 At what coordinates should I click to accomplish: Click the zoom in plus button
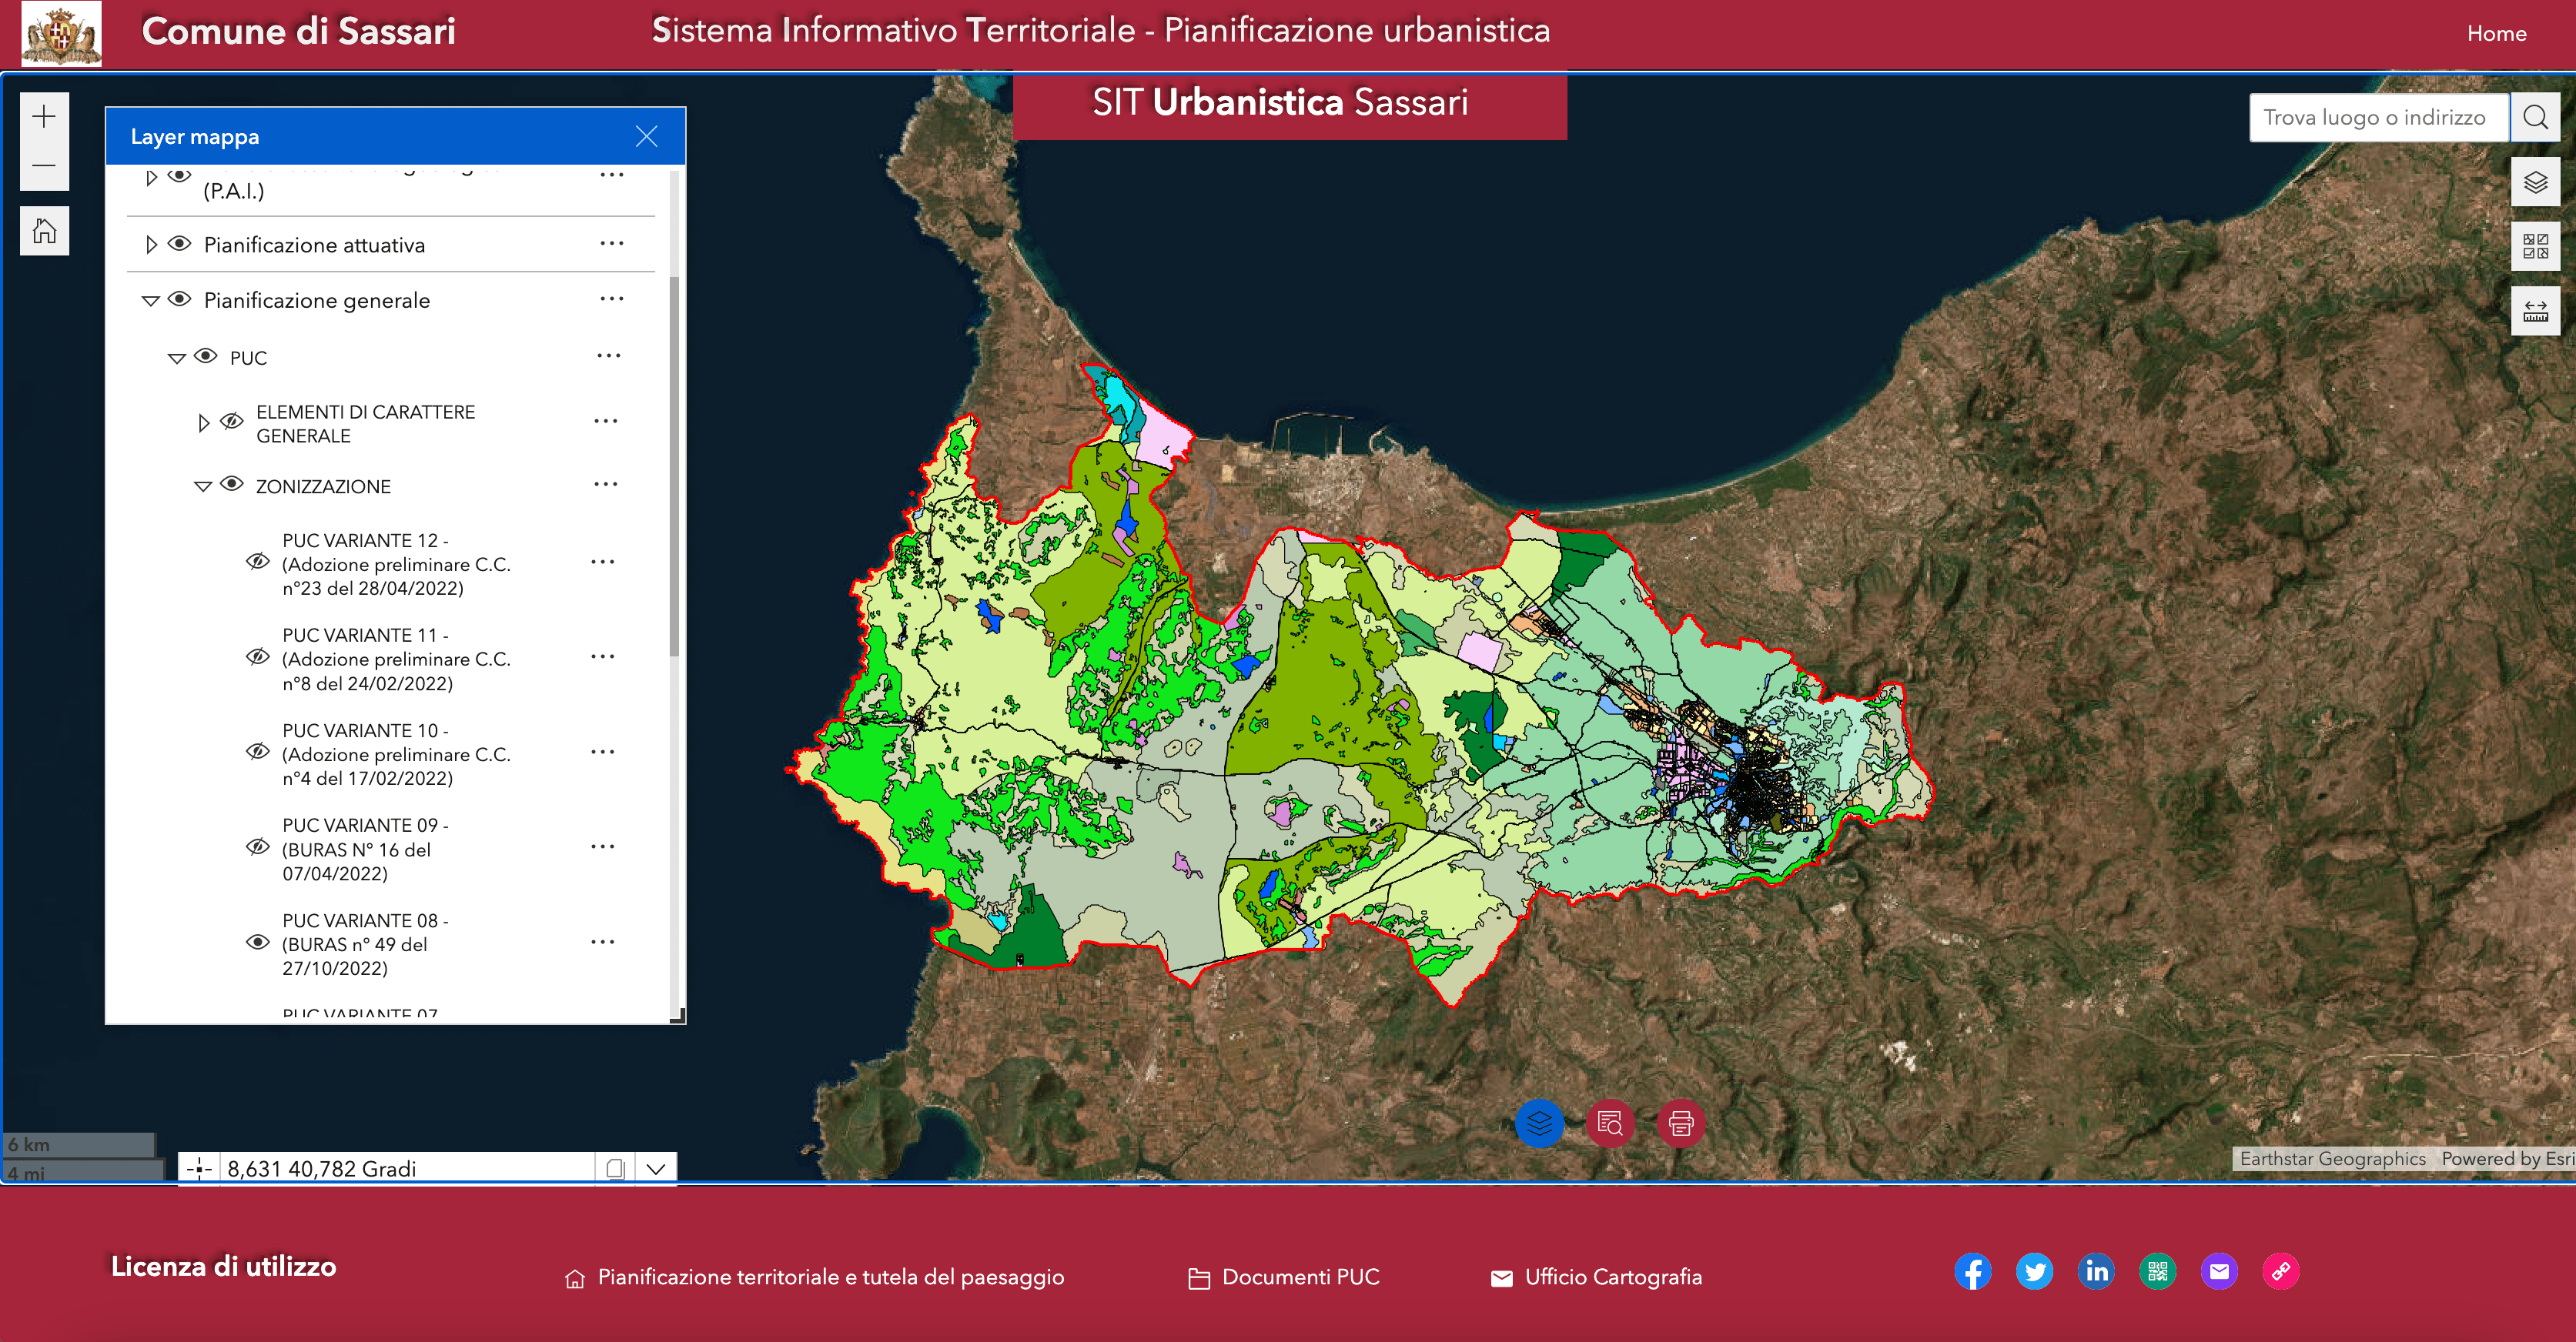point(44,117)
